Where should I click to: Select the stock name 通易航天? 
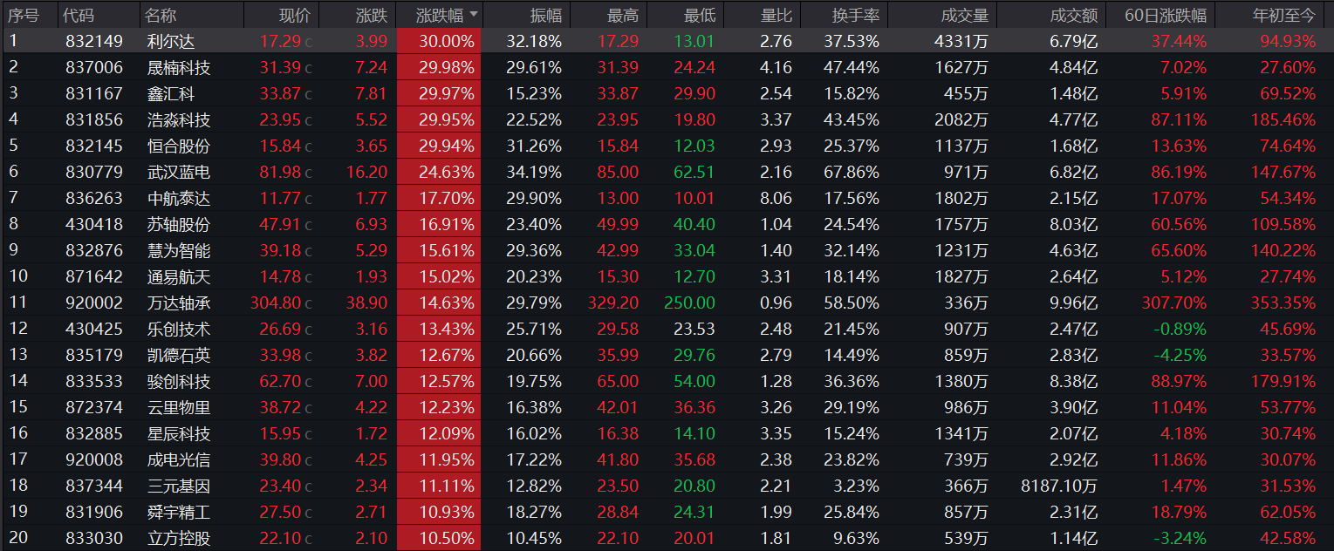point(179,276)
